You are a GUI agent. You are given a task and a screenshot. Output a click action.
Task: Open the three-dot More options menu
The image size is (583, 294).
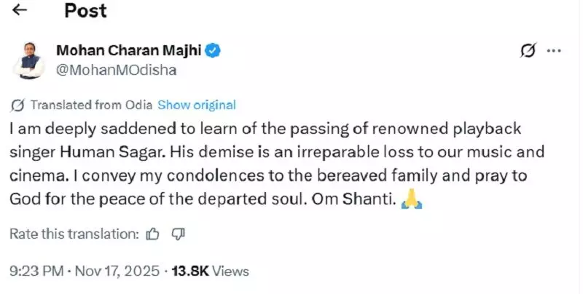[x=554, y=51]
